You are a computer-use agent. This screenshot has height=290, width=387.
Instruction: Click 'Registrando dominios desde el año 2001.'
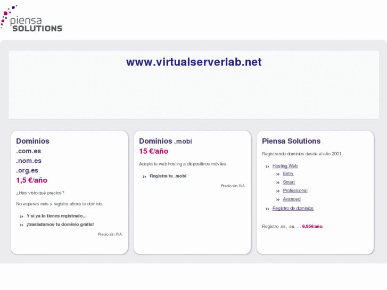(x=302, y=154)
